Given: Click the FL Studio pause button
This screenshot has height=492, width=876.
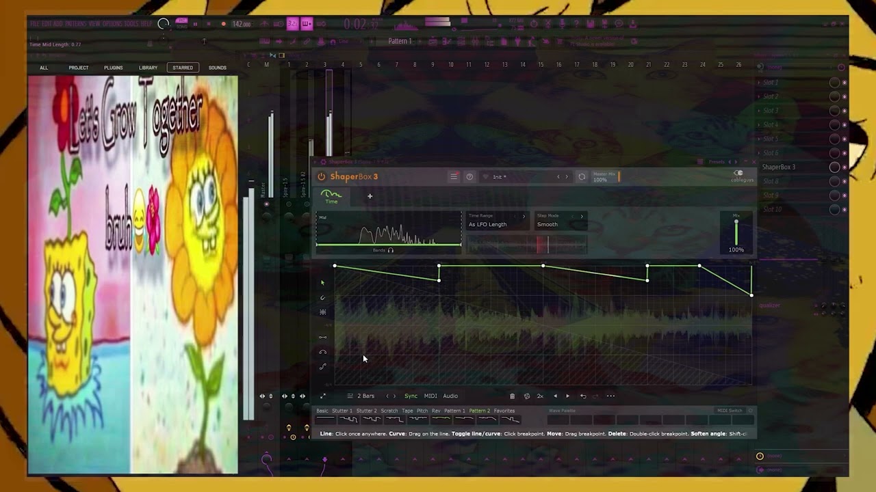Looking at the screenshot, I should tap(195, 24).
